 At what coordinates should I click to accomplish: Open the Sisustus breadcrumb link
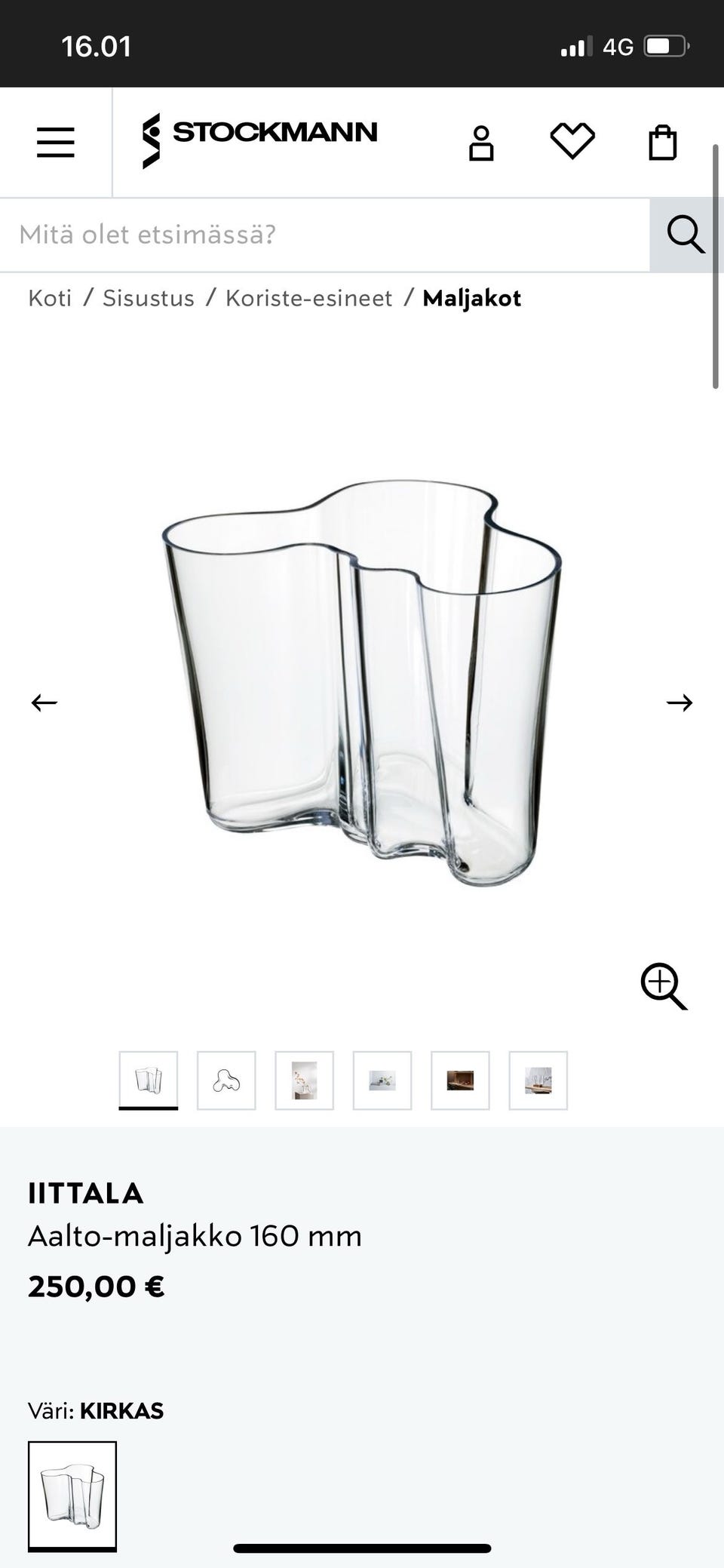pyautogui.click(x=149, y=298)
